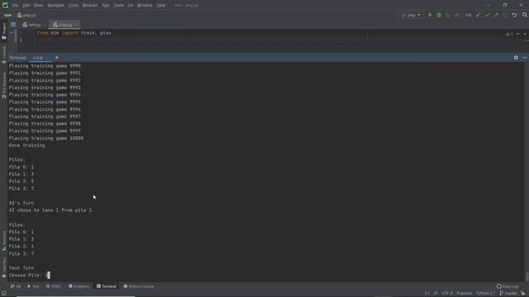Open Pull Requests tool window on sidebar

[4, 85]
